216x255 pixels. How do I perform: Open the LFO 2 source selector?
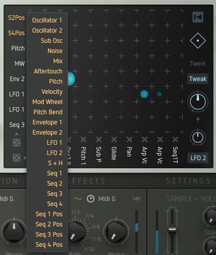[198, 158]
